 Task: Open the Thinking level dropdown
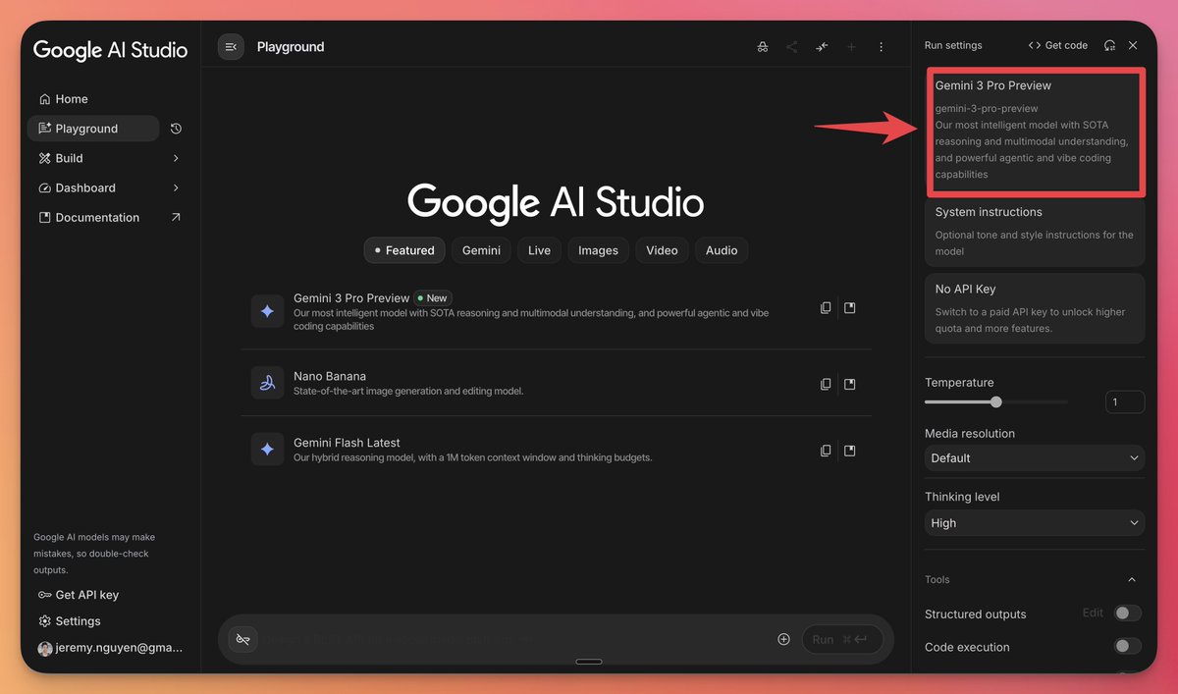1035,523
